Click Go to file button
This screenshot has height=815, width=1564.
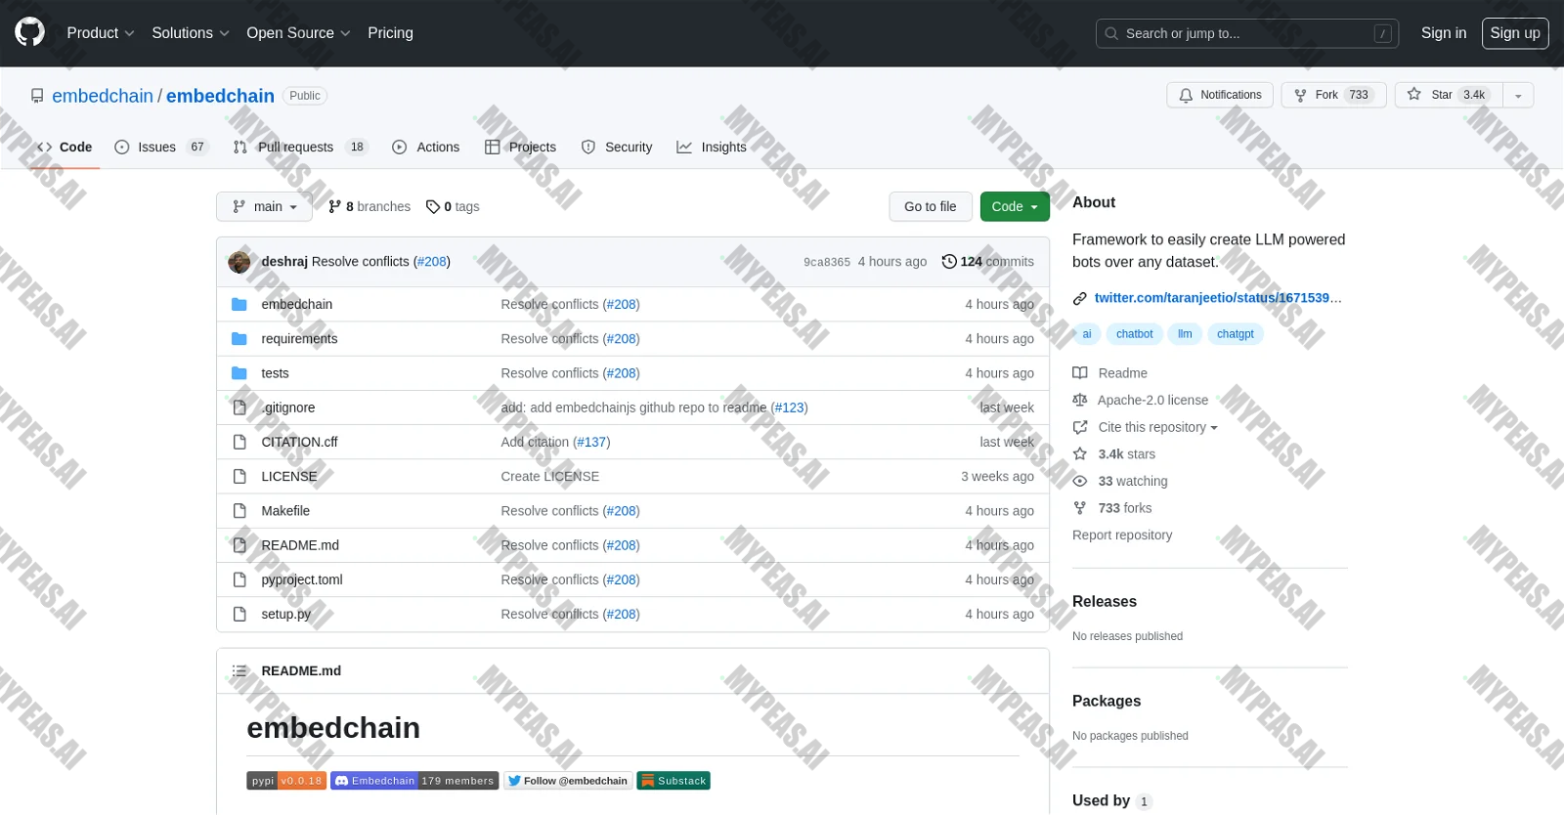click(x=931, y=206)
